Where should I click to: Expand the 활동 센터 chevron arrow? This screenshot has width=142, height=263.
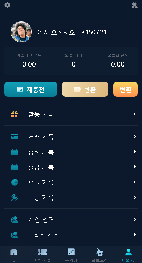[x=135, y=114]
